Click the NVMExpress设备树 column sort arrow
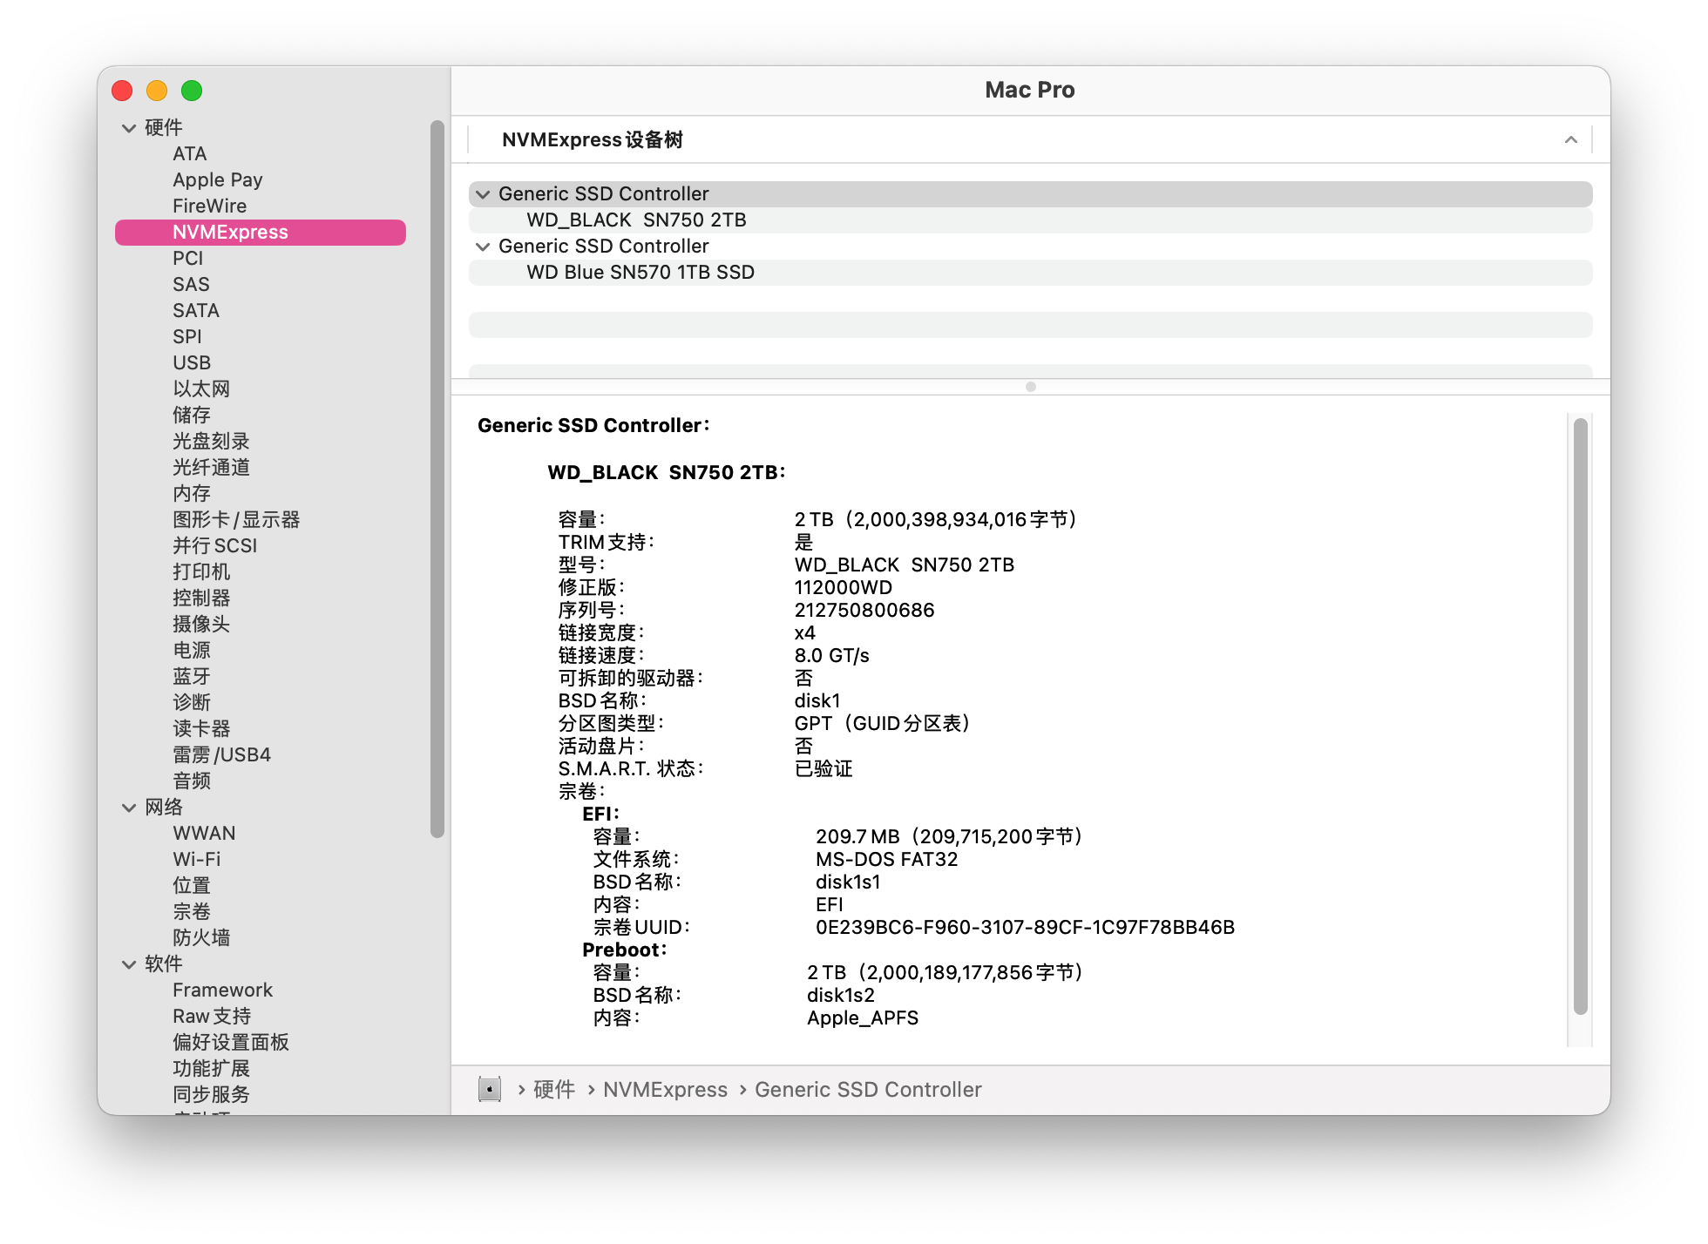 [1570, 139]
